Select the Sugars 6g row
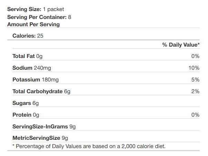The width and height of the screenshot is (208, 156). pyautogui.click(x=106, y=103)
